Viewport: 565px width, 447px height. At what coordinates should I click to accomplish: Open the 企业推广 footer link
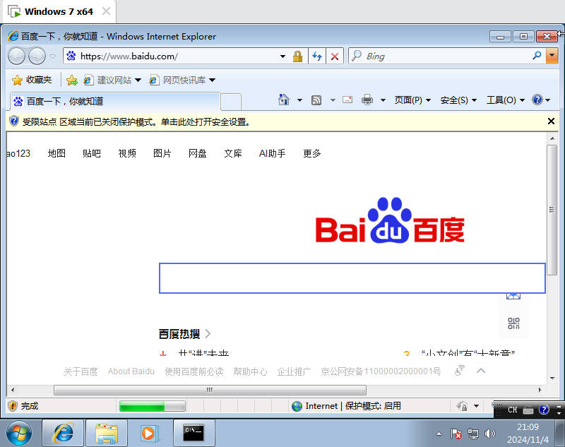[294, 371]
